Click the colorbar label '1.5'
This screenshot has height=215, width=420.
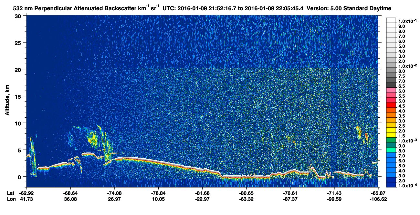402,136
